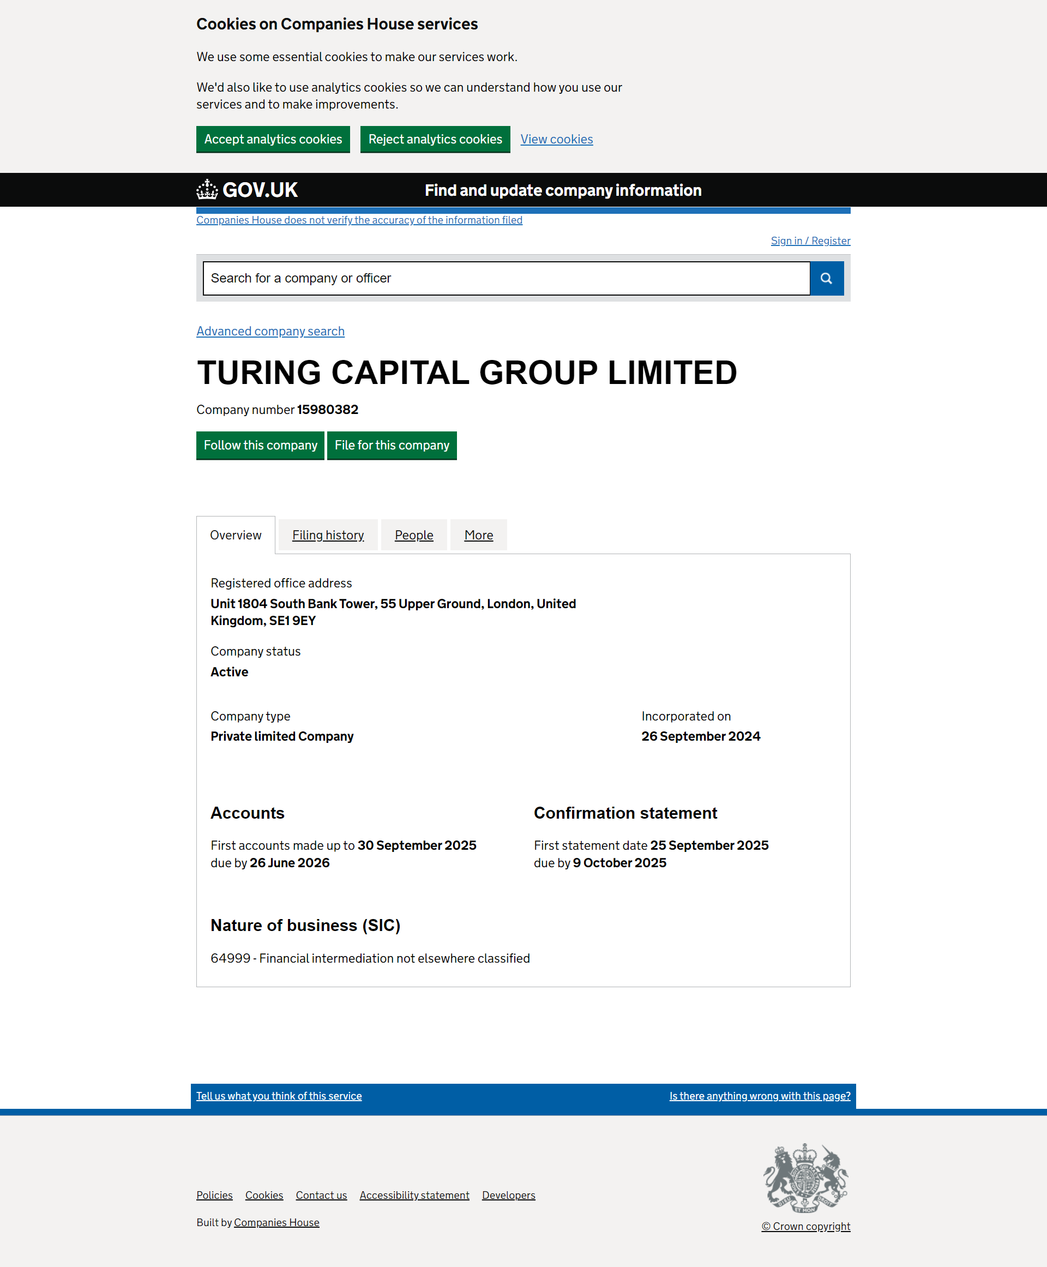The image size is (1047, 1267).
Task: Open Policies footer link
Action: [x=214, y=1195]
